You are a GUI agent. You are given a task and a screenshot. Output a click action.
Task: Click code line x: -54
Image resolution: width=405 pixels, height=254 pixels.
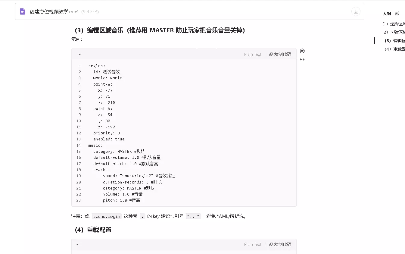click(x=105, y=114)
